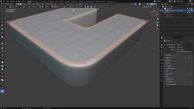Click the properties search field
The image size is (194, 109).
pyautogui.click(x=177, y=38)
